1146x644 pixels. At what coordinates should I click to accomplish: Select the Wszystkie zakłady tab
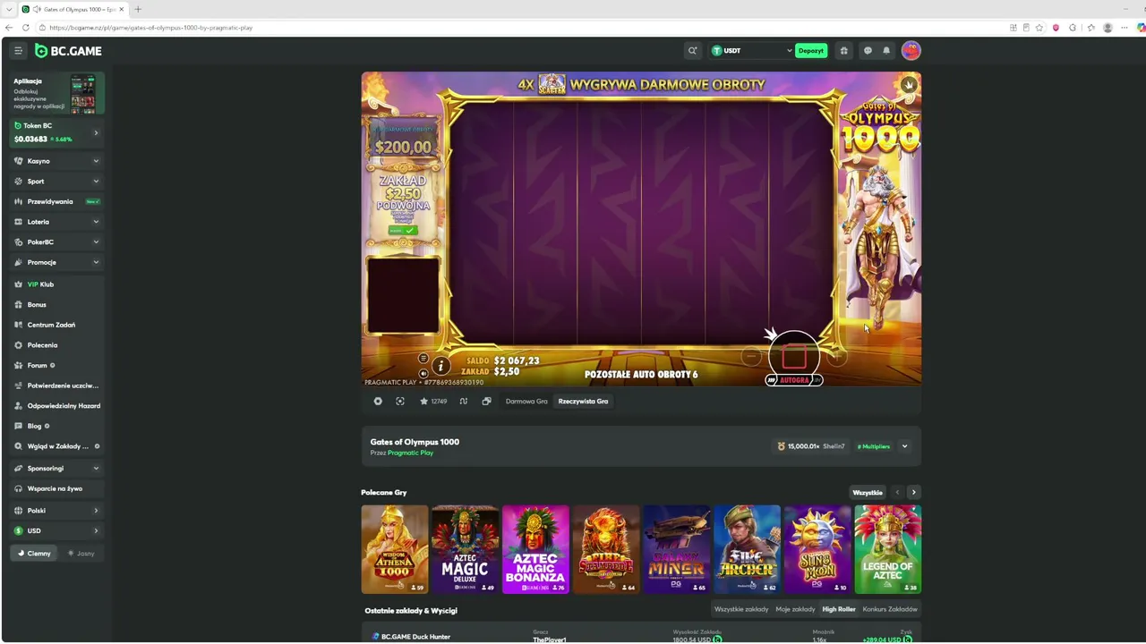pyautogui.click(x=741, y=609)
